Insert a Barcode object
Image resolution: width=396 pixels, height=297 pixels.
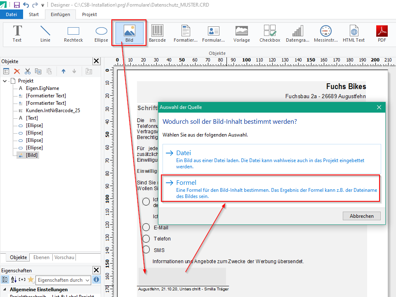click(157, 33)
